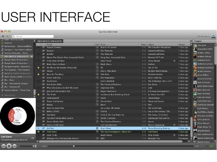
Task: Go back with the navigation arrow
Action: click(3, 36)
